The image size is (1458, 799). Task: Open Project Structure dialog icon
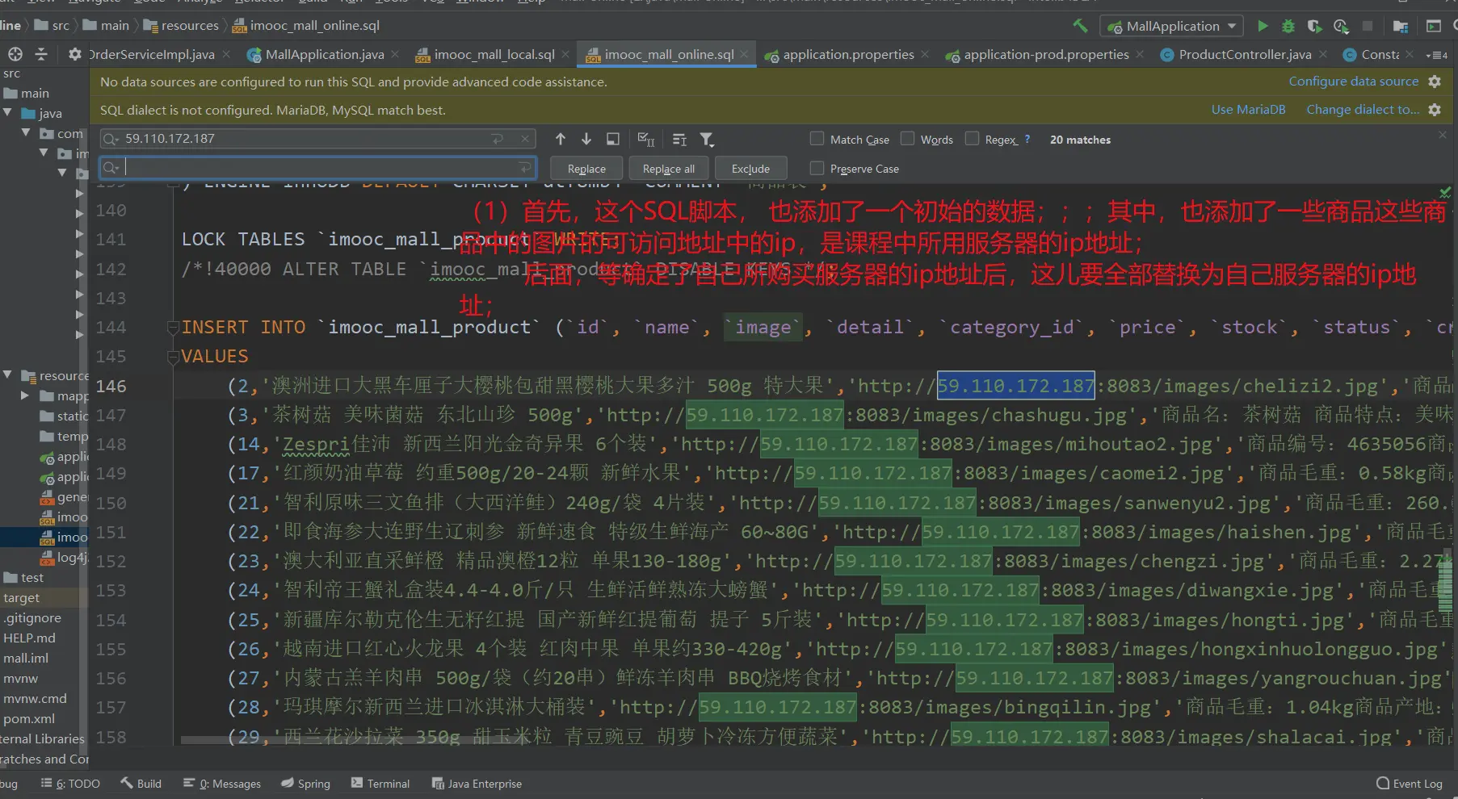pos(1401,27)
